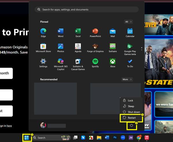The height and width of the screenshot is (142, 173).
Task: Open Solitaire & Casual Games
Action: pos(78,64)
